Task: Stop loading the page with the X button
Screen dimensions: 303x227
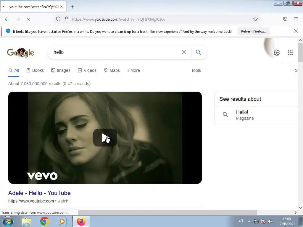Action: tap(28, 19)
